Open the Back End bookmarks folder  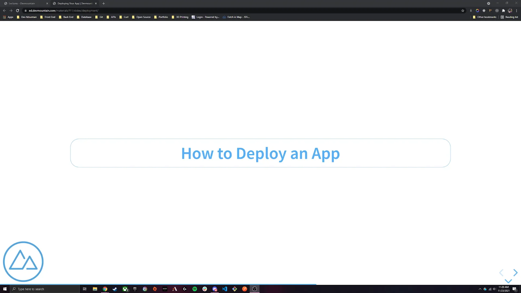tap(66, 17)
